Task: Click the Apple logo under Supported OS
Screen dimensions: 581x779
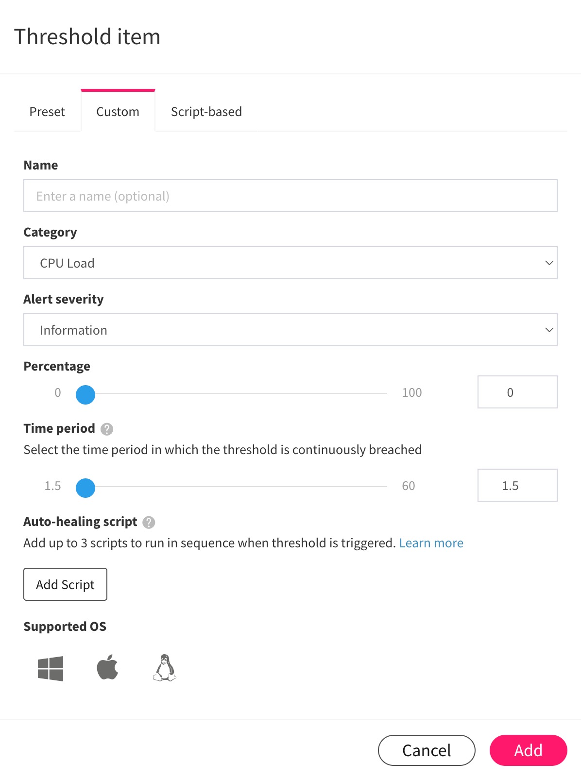Action: [x=108, y=668]
